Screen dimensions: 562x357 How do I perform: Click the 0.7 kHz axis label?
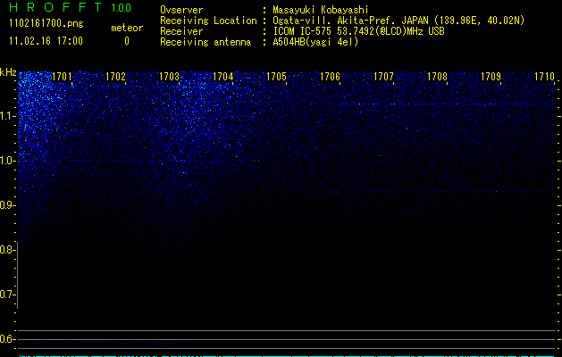pyautogui.click(x=7, y=295)
